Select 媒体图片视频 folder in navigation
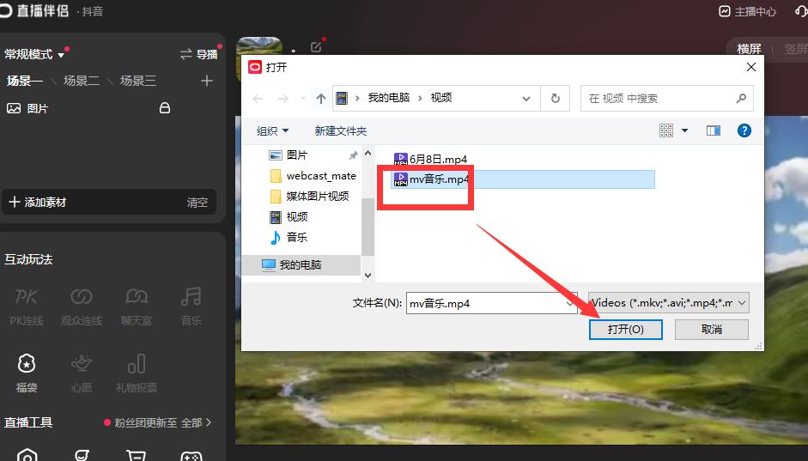Screen dimensions: 808x461 tap(310, 197)
